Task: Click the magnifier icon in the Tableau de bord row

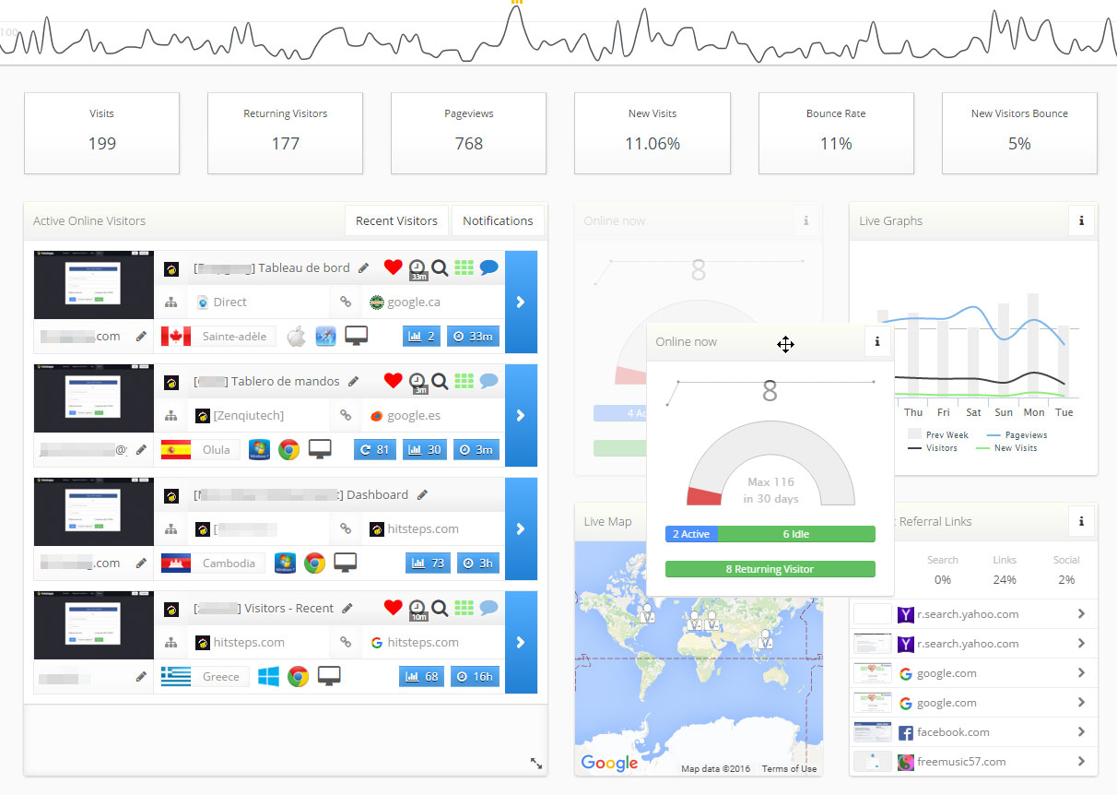Action: [440, 267]
